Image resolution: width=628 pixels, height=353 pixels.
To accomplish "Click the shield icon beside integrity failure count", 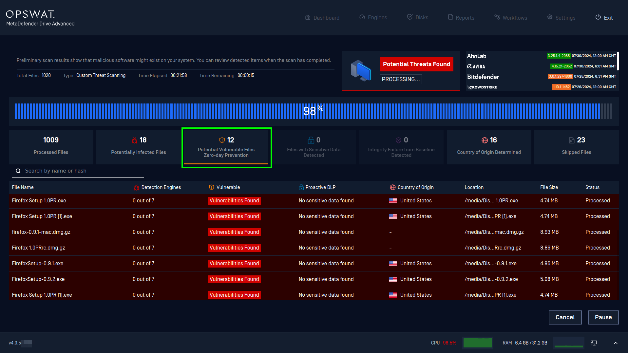I will [x=398, y=140].
